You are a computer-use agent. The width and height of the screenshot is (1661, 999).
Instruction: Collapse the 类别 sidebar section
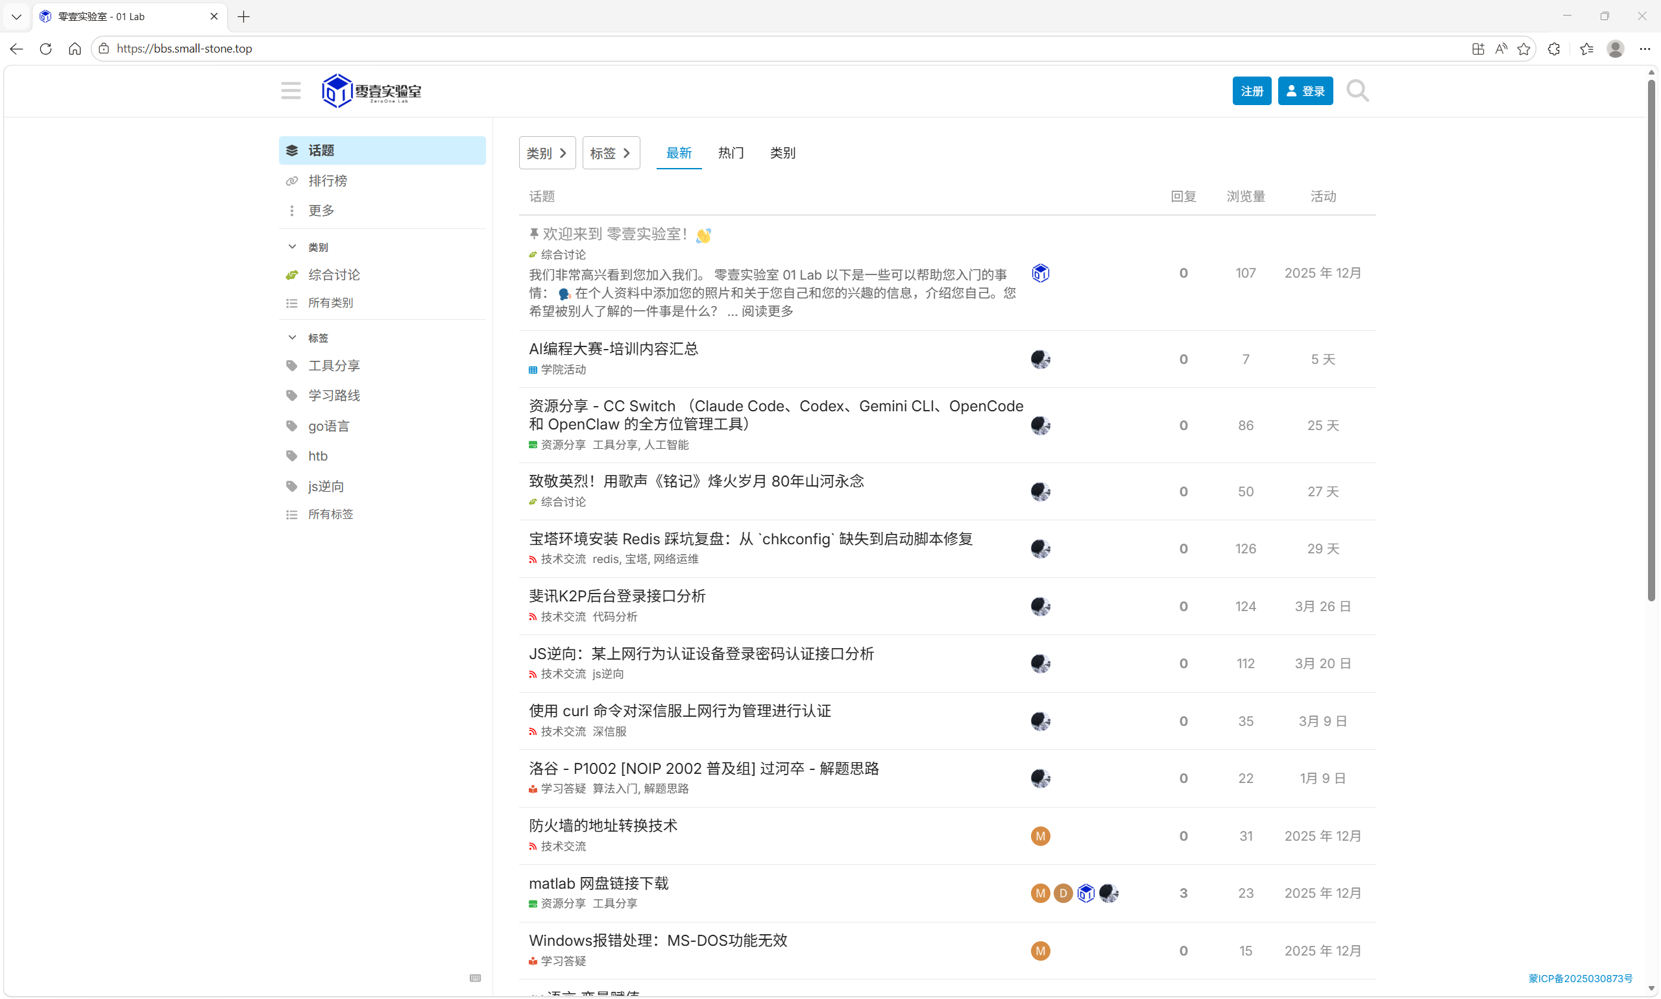292,247
